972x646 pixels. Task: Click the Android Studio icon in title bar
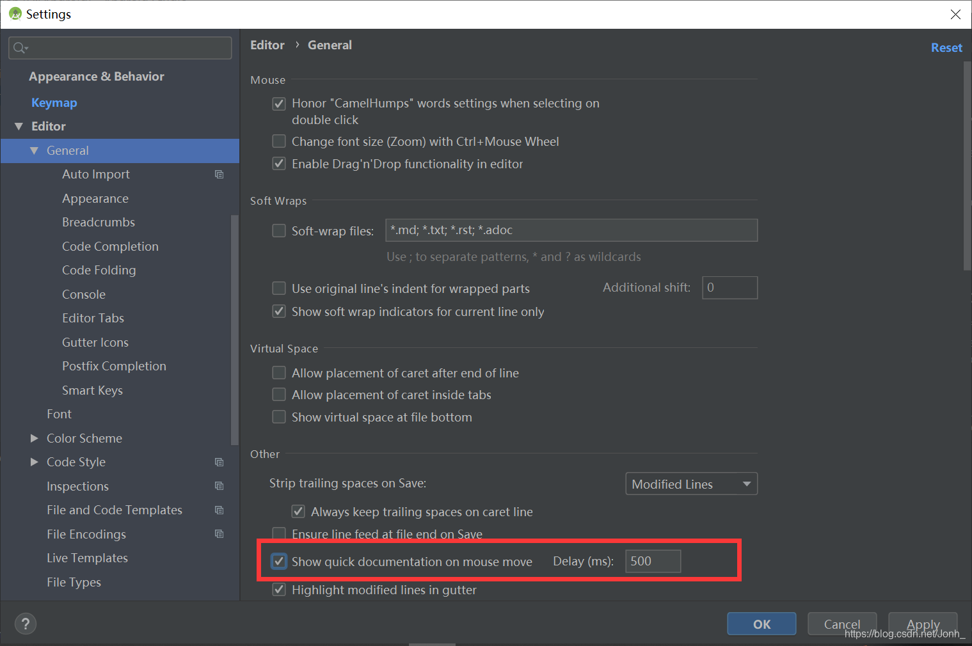15,14
